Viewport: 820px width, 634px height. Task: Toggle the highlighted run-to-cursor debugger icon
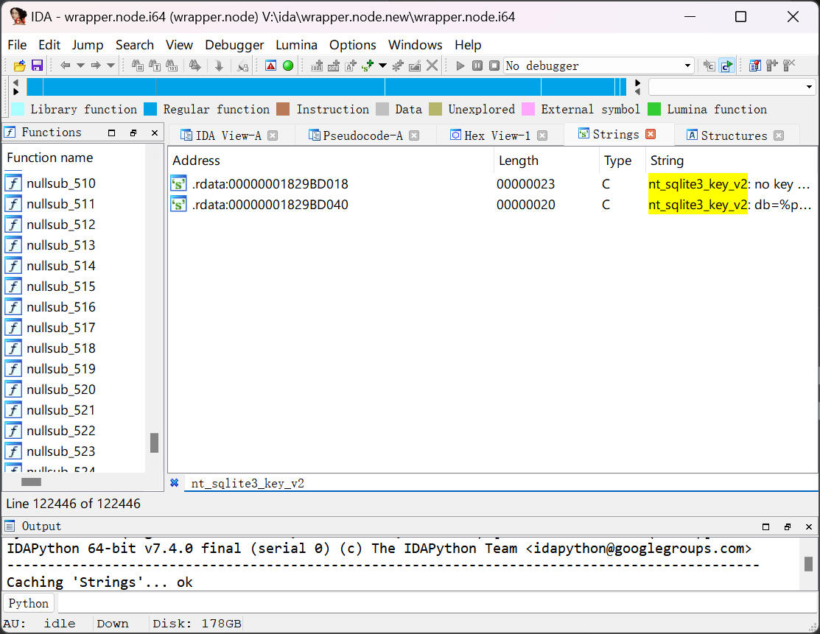[727, 66]
